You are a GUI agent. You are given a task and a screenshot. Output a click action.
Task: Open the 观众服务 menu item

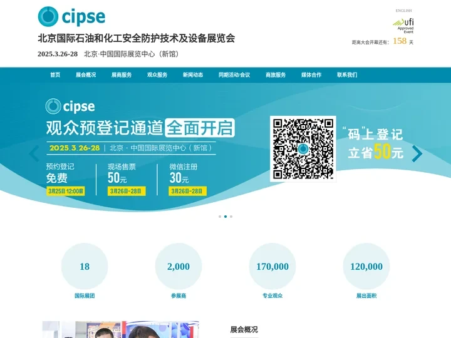(157, 75)
